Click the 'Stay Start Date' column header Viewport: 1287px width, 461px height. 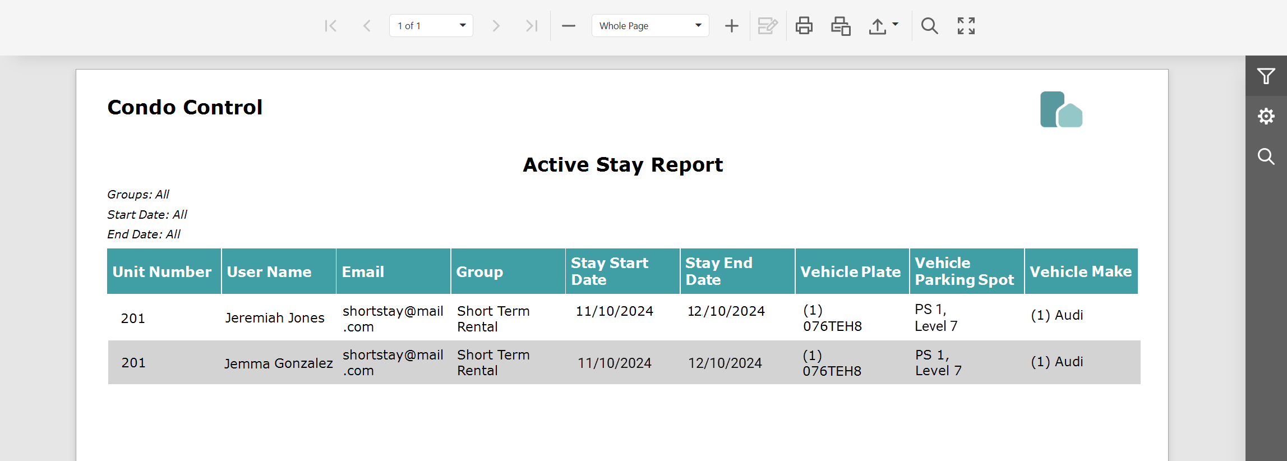pos(622,271)
